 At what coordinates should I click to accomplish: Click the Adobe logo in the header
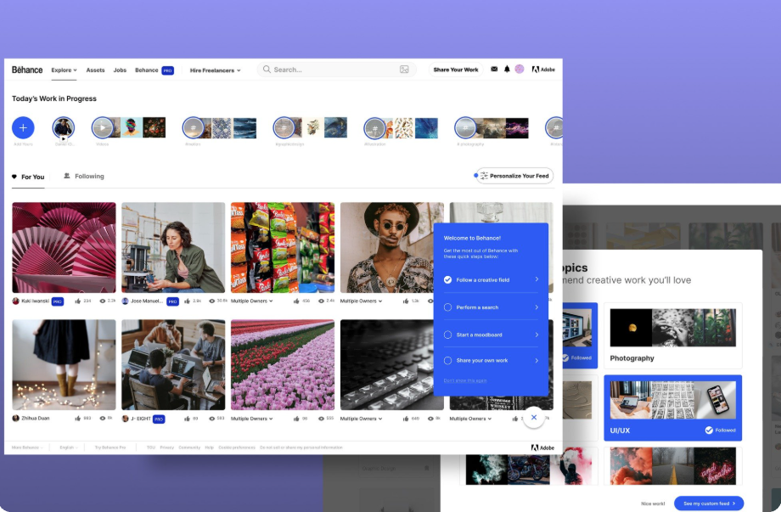[x=543, y=70]
